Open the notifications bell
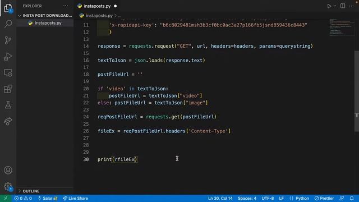This screenshot has height=202, width=359. (352, 198)
